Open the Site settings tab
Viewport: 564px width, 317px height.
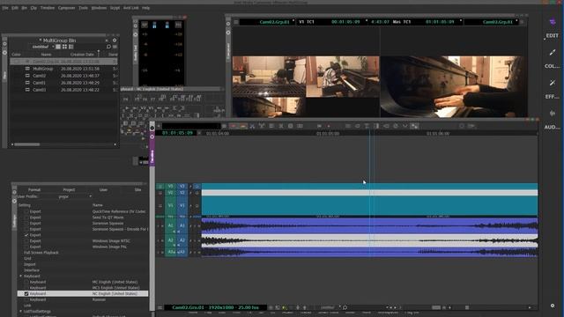coord(137,190)
